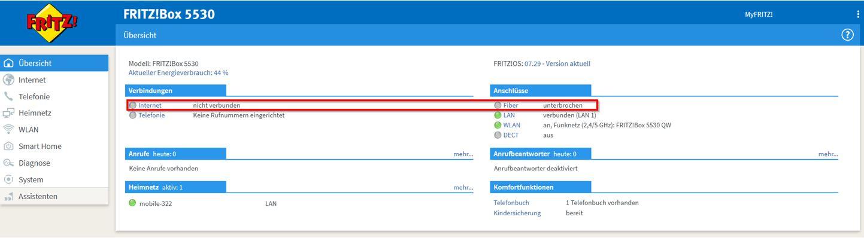The image size is (864, 238).
Task: Click the Fiber link under Anschlüsse
Action: pos(511,105)
